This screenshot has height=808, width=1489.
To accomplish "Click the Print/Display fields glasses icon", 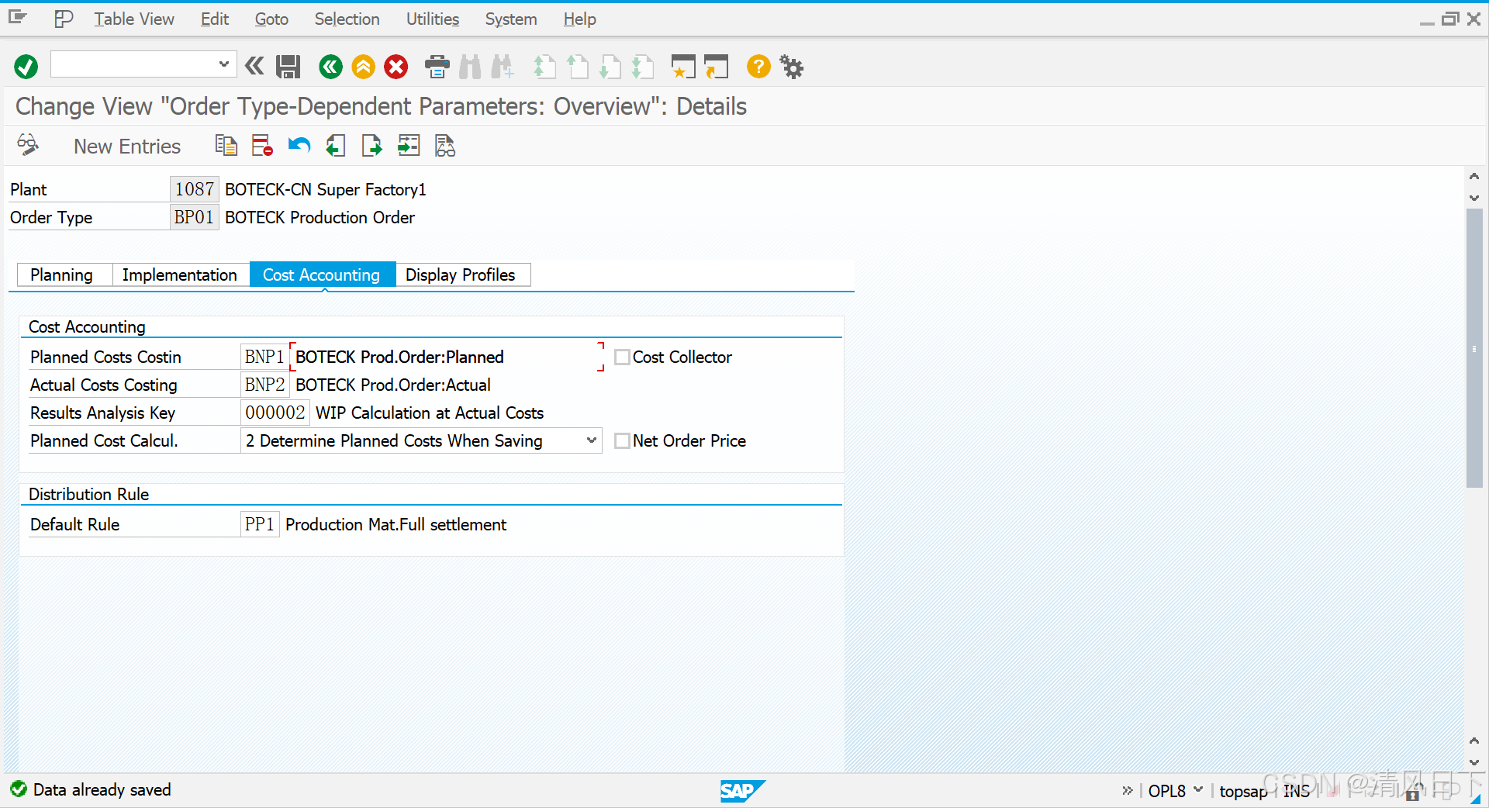I will tap(445, 145).
